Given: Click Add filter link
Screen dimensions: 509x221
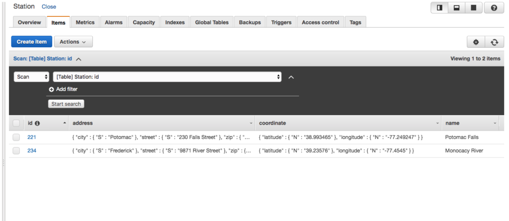Looking at the screenshot, I should [67, 89].
